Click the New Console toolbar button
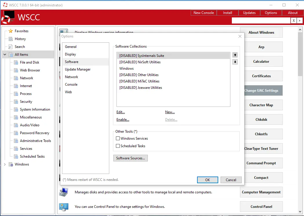 point(203,12)
